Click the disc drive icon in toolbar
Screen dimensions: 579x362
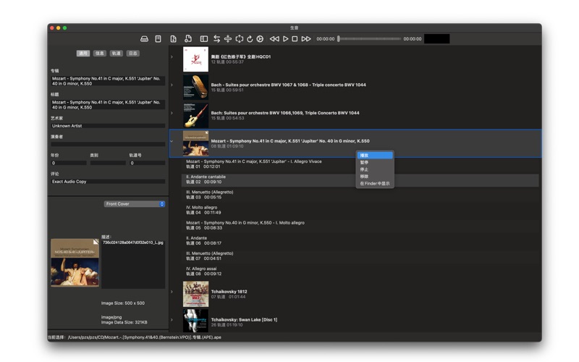(x=144, y=39)
